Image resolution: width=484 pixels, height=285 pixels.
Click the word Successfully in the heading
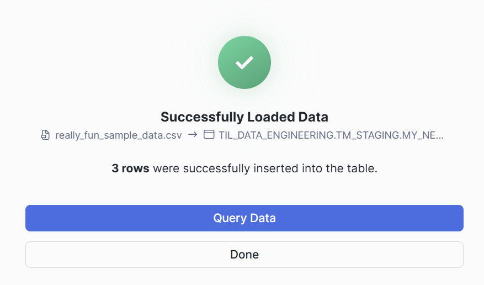click(201, 117)
